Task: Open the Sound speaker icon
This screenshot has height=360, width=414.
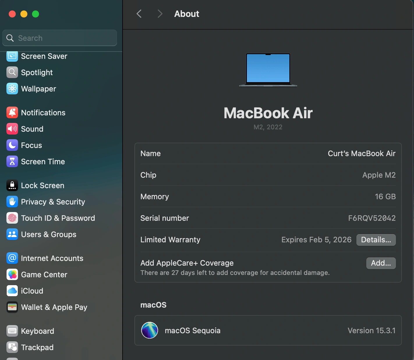Action: tap(12, 129)
